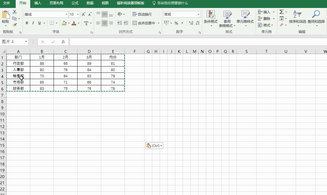This screenshot has width=327, height=195.
Task: Click the Cut scissors icon
Action: click(x=15, y=12)
